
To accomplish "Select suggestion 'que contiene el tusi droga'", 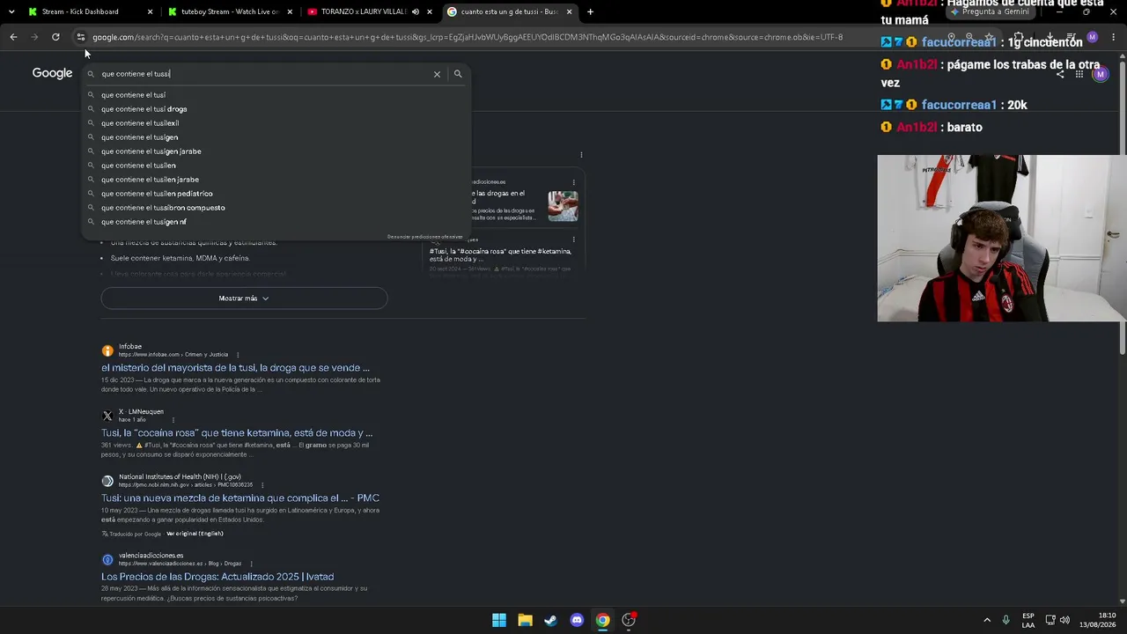I will [276, 109].
